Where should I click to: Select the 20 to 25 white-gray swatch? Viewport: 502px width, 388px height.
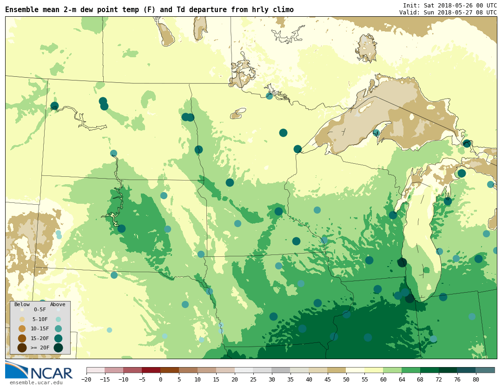pos(244,370)
